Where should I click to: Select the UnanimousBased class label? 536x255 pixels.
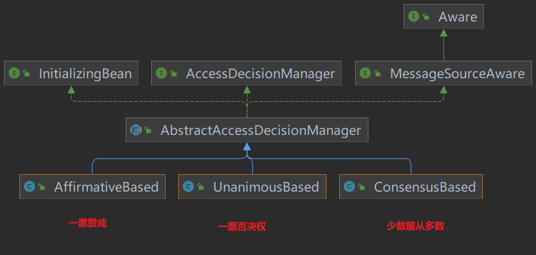pos(266,187)
